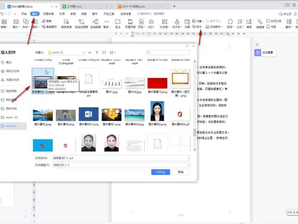Click the dialog's file search field

coord(168,52)
